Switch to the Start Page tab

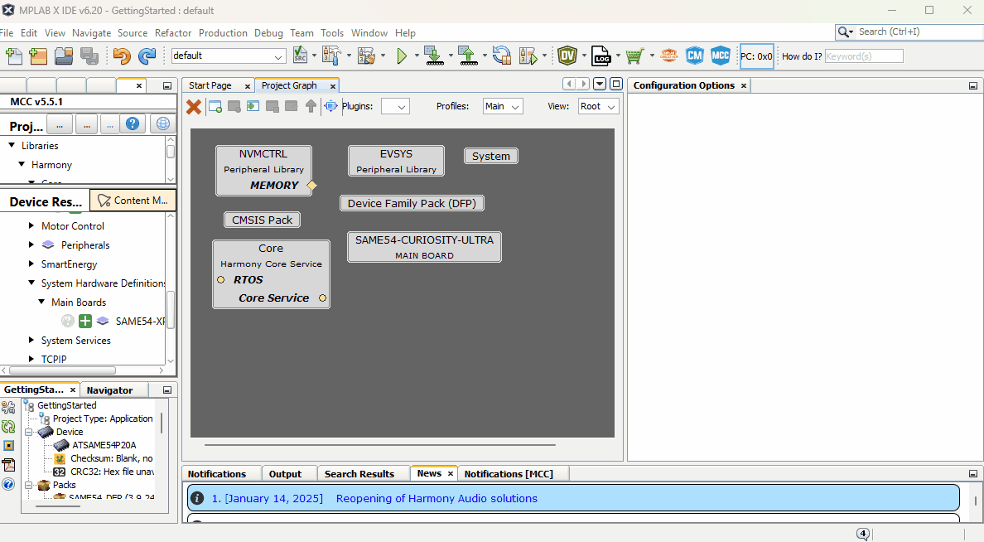pos(210,85)
